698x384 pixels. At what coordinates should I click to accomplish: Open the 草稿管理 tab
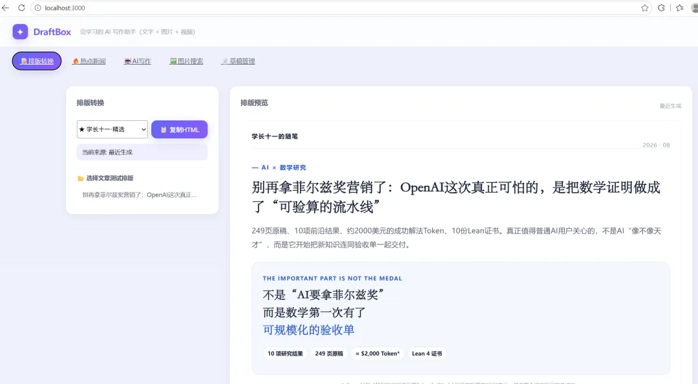238,61
